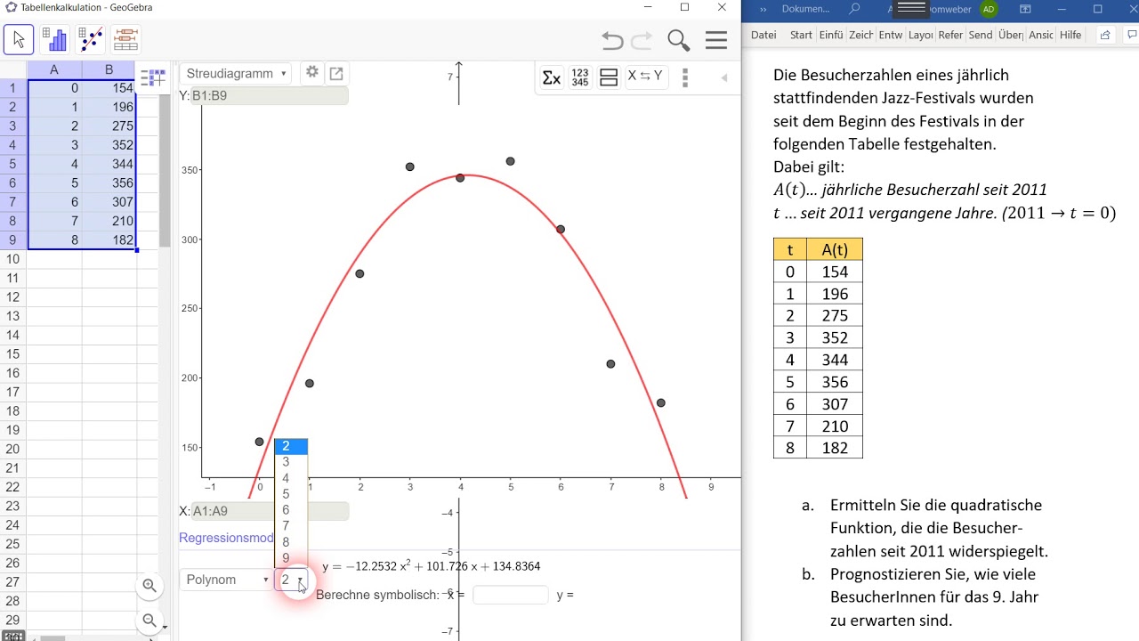This screenshot has height=641, width=1139.
Task: Toggle Word ribbon display options icon
Action: pyautogui.click(x=1025, y=9)
